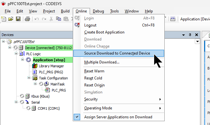Click the download-grid toolbar icon near Application
The image size is (210, 125).
point(173,19)
